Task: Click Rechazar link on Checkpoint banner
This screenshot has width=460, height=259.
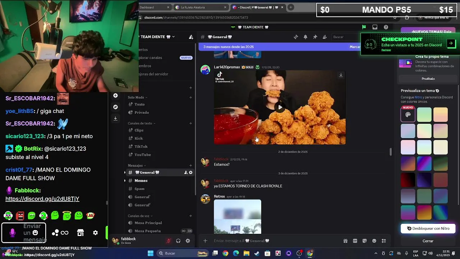Action: tap(386, 50)
